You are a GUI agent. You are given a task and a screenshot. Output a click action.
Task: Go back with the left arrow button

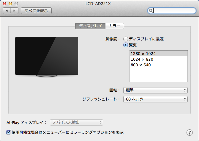coord(7,11)
